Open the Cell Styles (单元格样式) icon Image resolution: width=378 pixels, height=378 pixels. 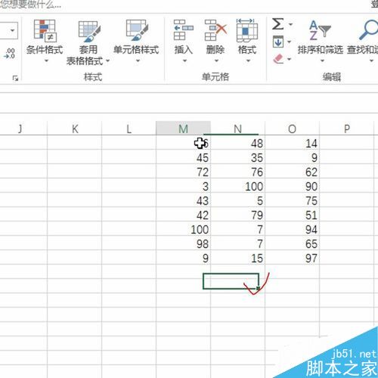(x=136, y=30)
